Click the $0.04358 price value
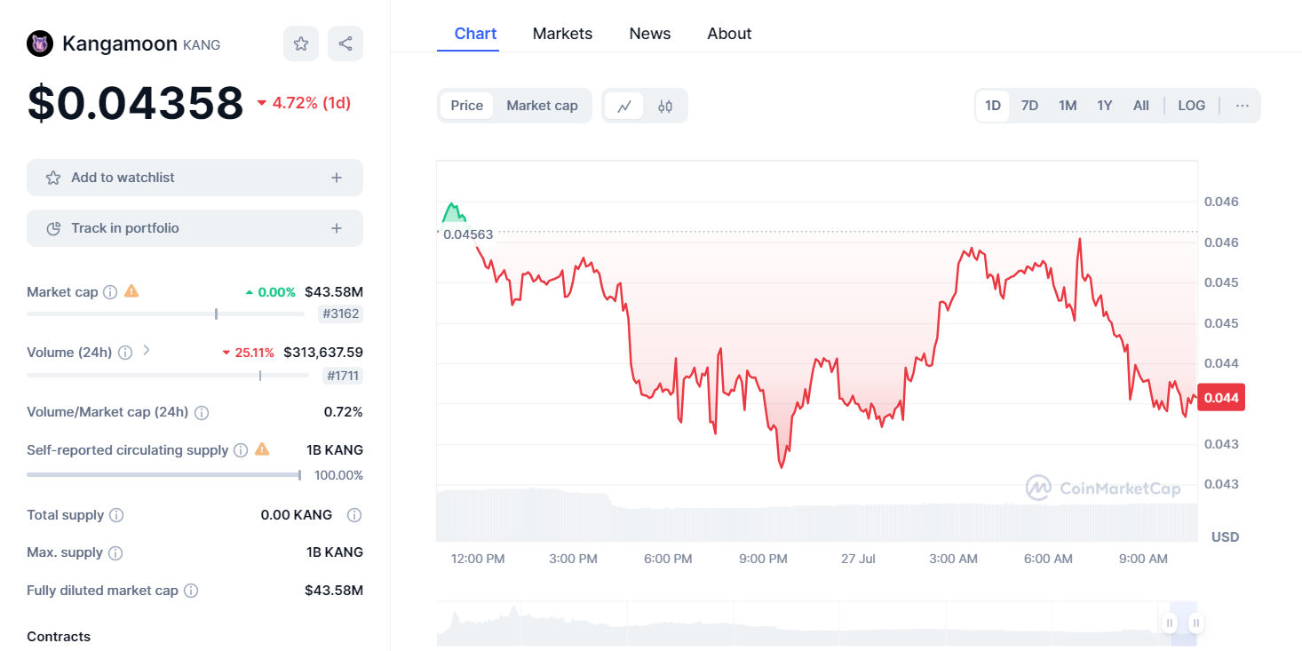The height and width of the screenshot is (651, 1302). tap(135, 103)
